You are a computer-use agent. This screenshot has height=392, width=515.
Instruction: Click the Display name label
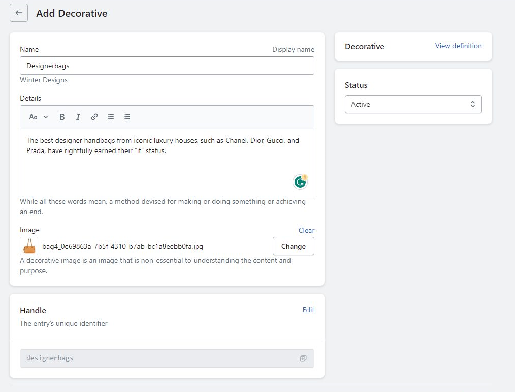pos(293,49)
